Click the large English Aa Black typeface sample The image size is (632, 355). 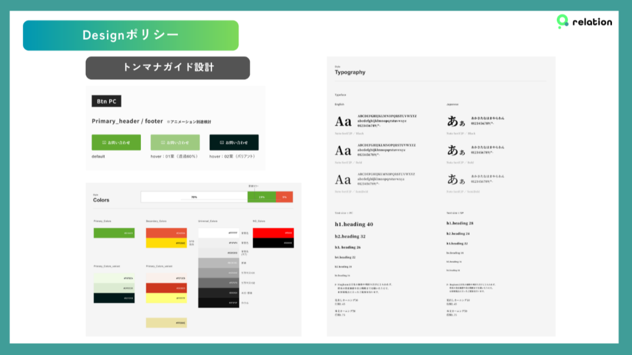pos(343,122)
